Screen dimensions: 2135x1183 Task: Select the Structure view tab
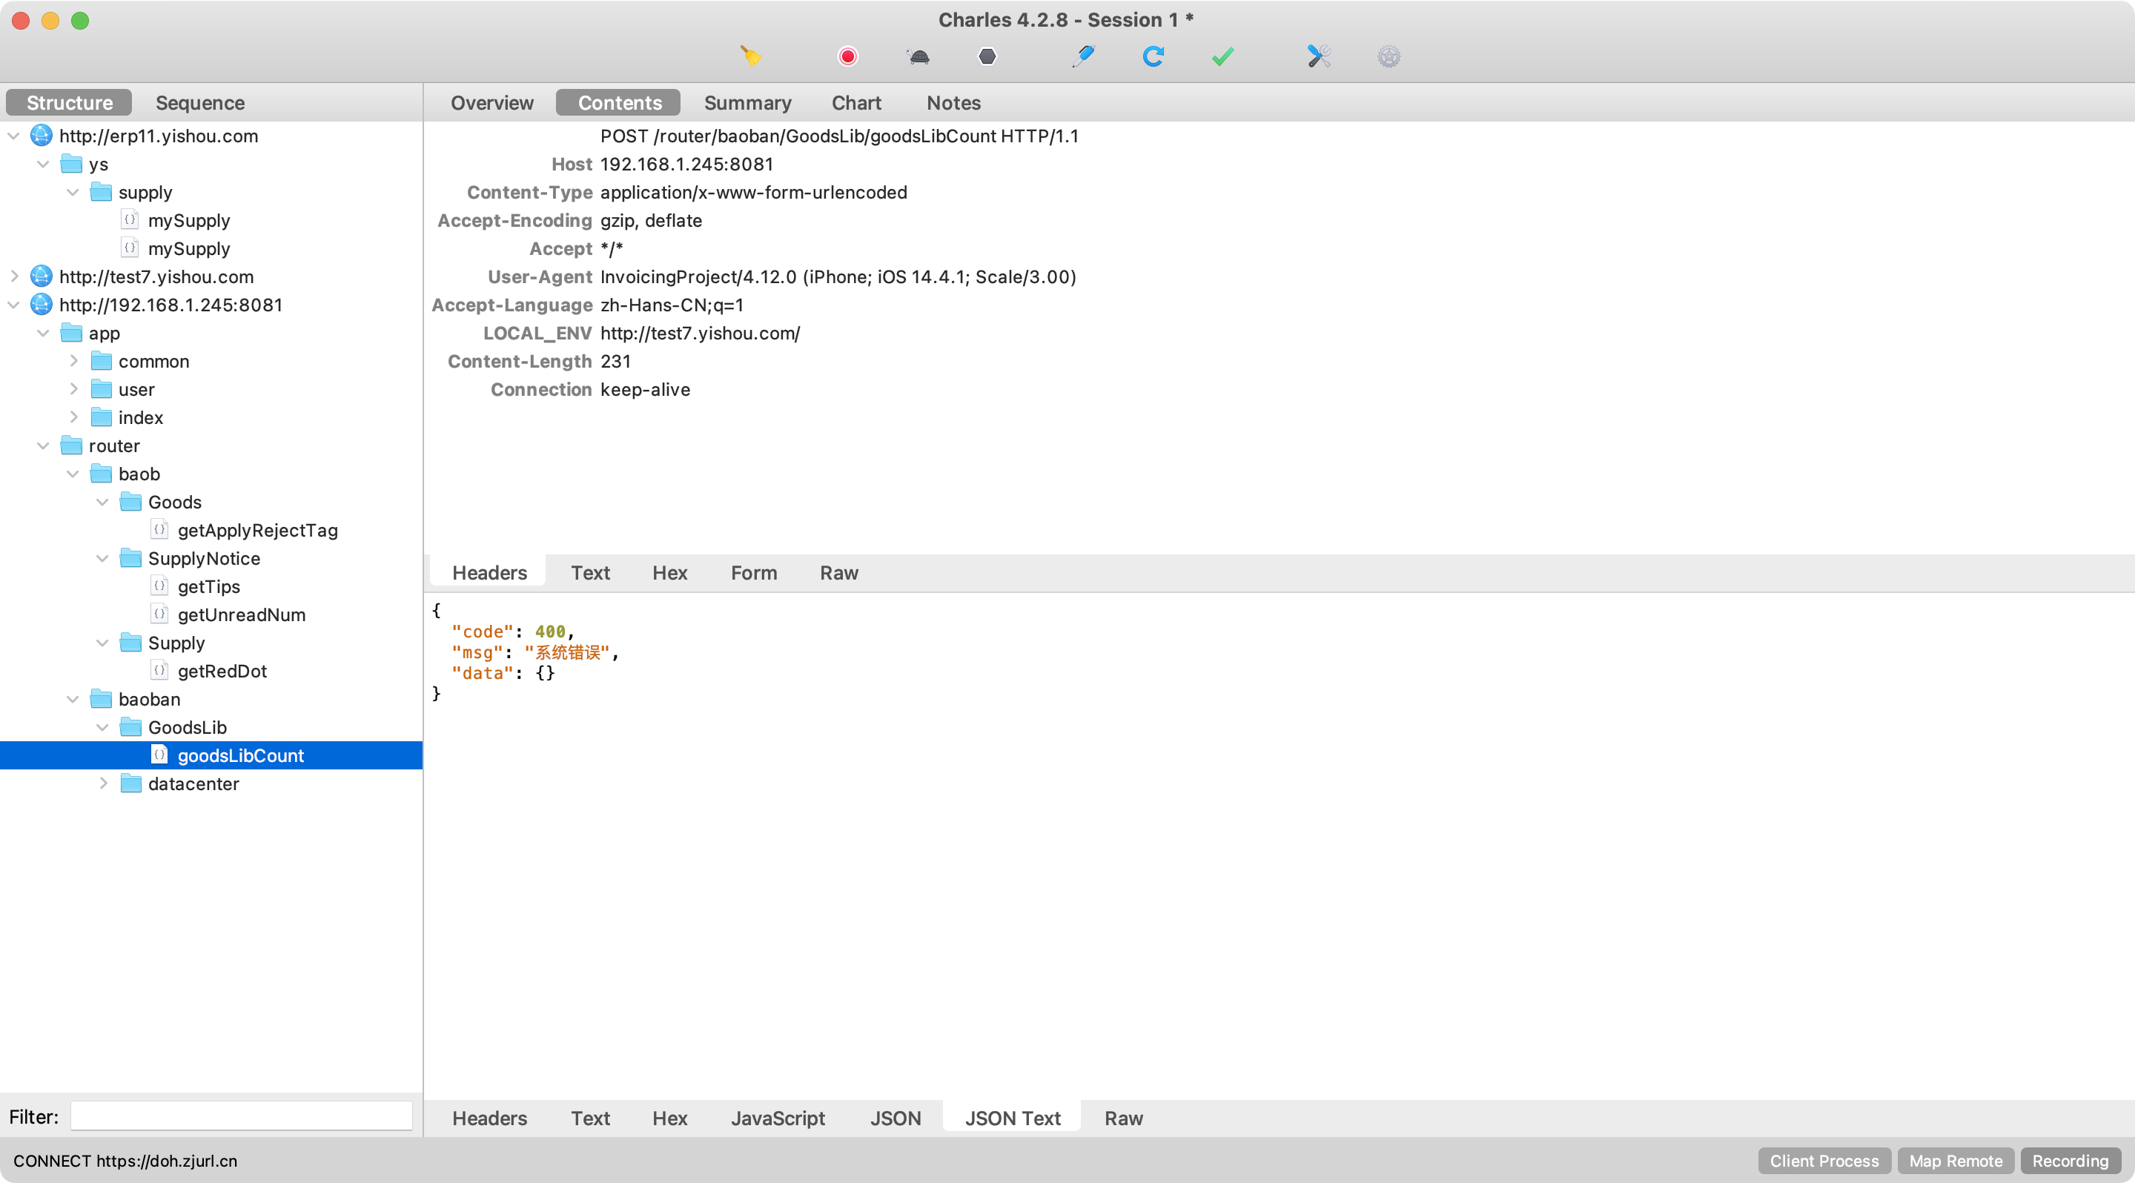(x=70, y=103)
